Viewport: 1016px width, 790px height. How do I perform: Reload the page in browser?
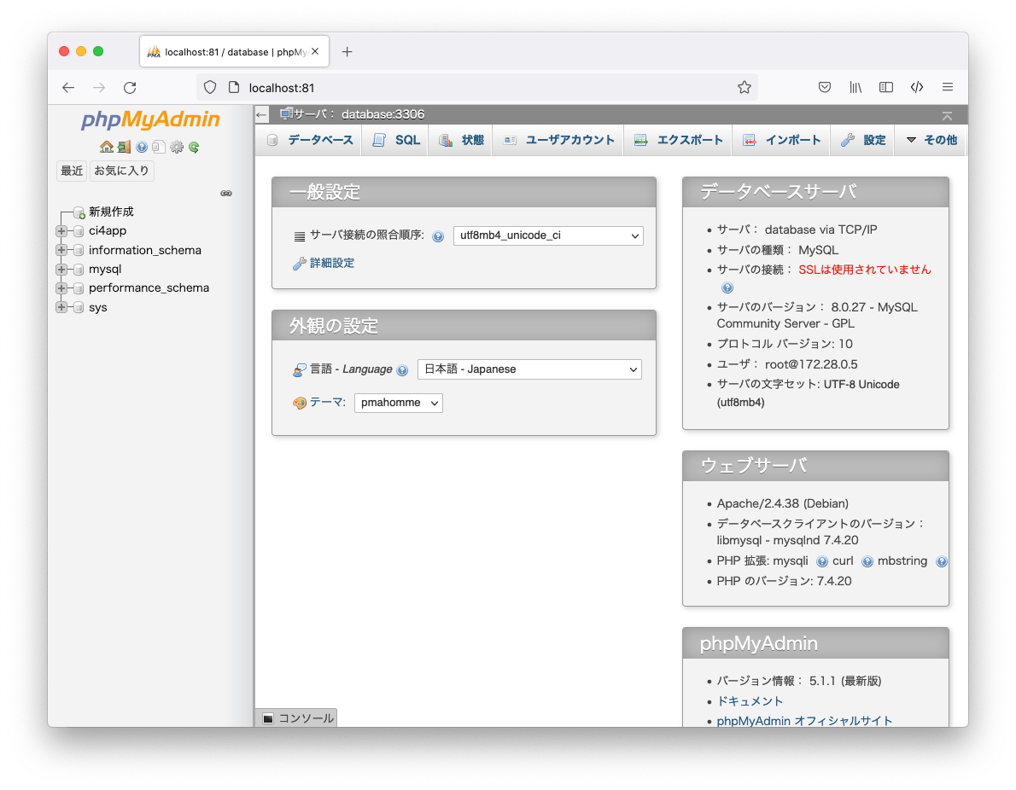(131, 87)
